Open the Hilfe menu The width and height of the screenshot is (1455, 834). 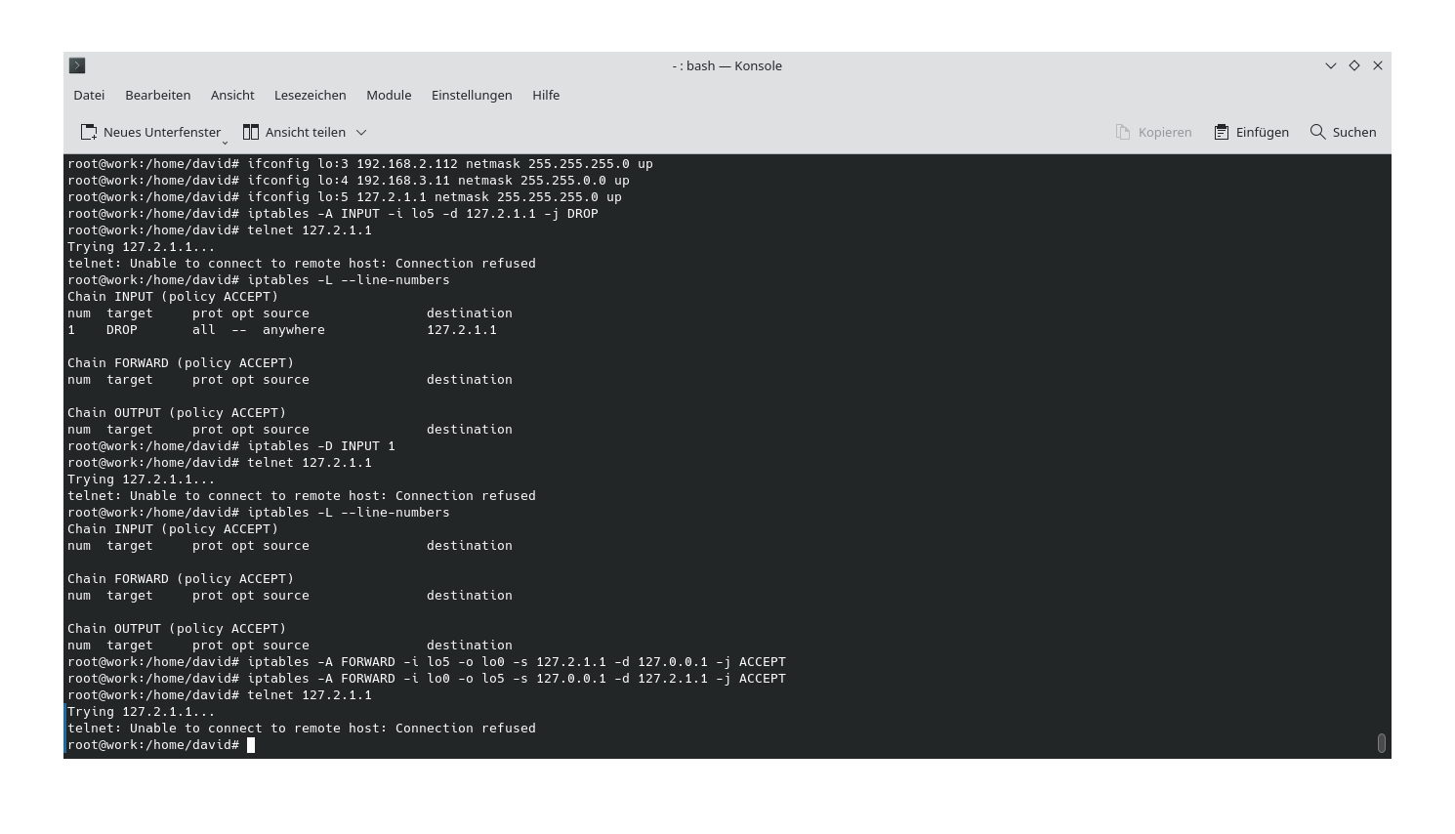[x=546, y=95]
